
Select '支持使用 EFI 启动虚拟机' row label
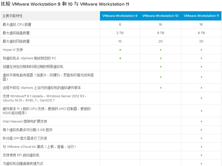coord(21,155)
